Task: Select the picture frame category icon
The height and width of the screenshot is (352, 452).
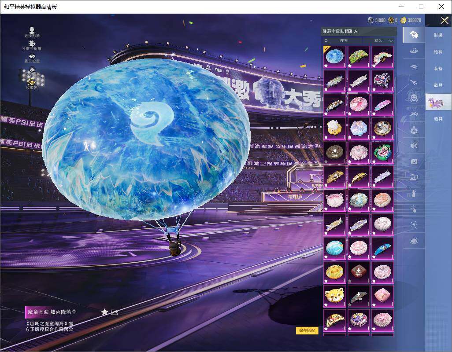Action: [x=414, y=178]
